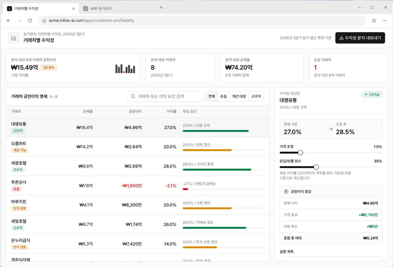
Task: Select the 마루키친 row
Action: (138, 205)
